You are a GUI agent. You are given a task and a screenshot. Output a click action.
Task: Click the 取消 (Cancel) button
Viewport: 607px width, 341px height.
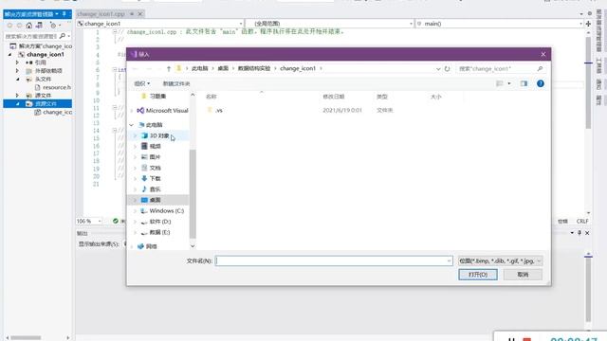coord(523,275)
